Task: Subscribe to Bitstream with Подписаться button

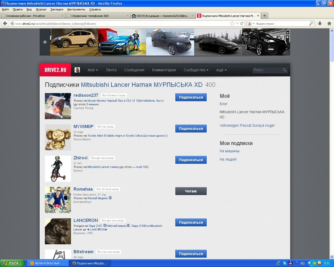Action: tap(191, 253)
